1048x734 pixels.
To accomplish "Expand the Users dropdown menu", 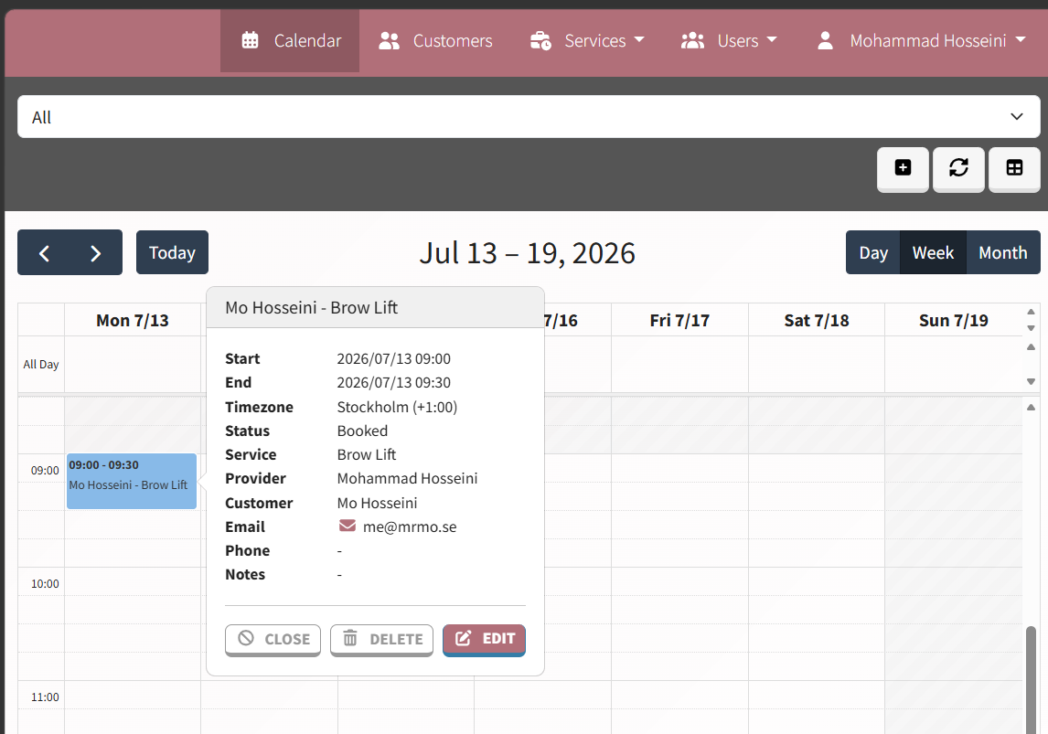I will 729,41.
